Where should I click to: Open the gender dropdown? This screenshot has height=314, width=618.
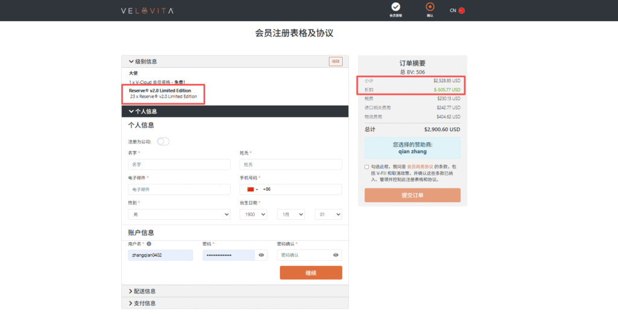pos(179,214)
